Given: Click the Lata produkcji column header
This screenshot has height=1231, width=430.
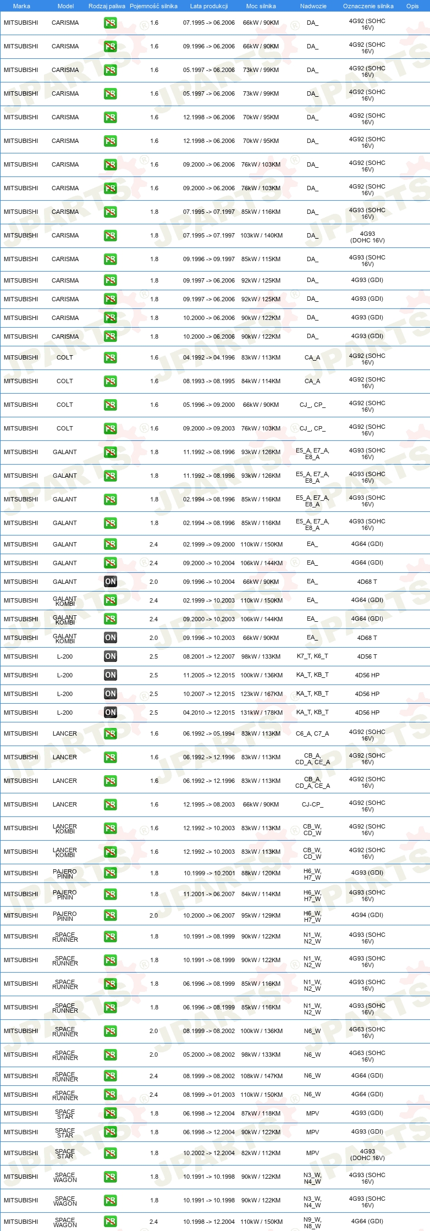Looking at the screenshot, I should [209, 6].
